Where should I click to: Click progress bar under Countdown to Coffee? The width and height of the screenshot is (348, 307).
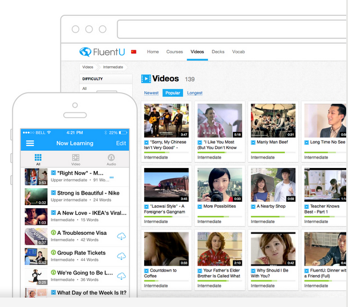click(x=166, y=281)
